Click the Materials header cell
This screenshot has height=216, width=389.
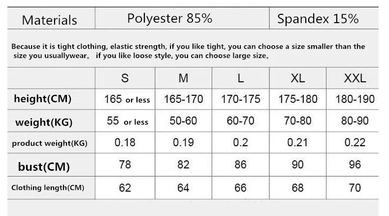pyautogui.click(x=51, y=18)
